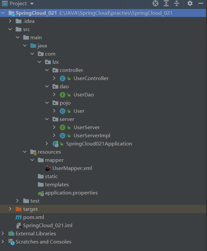Image resolution: width=207 pixels, height=251 pixels.
Task: Expand the User class node arrow
Action: [x=54, y=111]
